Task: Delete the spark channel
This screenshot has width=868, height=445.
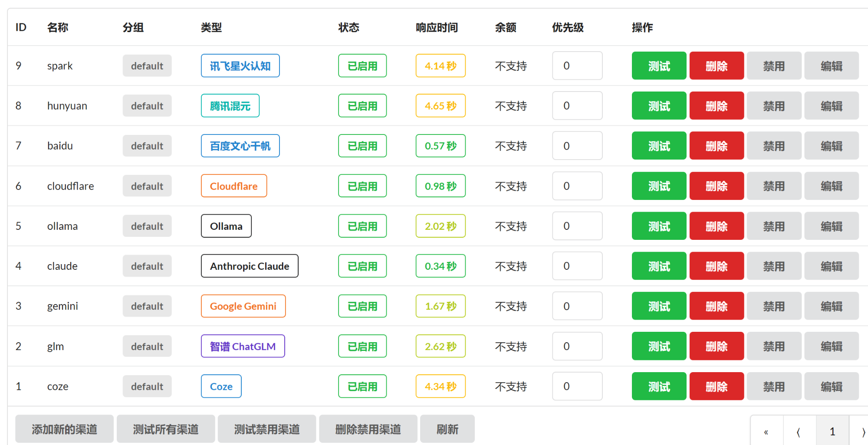Action: pos(717,65)
